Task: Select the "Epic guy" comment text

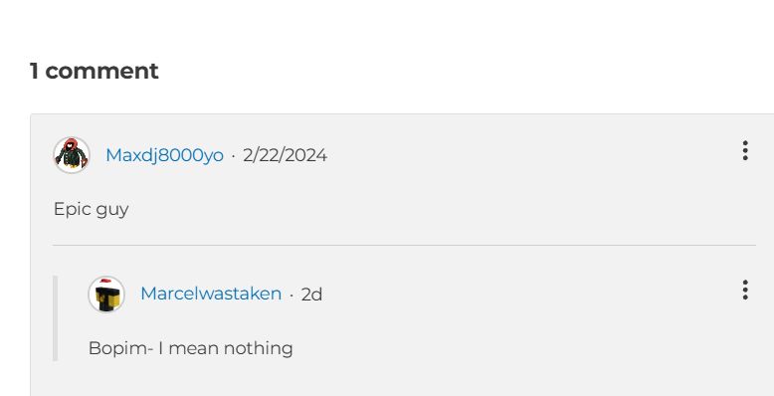Action: 92,209
